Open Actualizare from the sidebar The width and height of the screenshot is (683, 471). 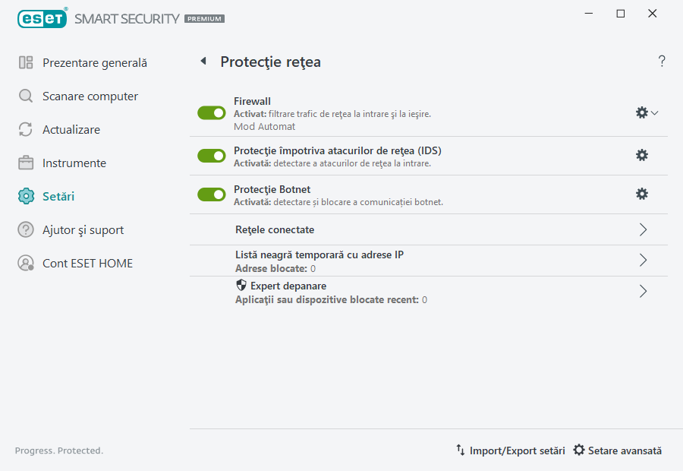click(x=25, y=129)
